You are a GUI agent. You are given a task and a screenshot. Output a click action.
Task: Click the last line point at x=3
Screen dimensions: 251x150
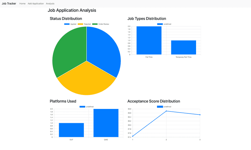click(200, 115)
